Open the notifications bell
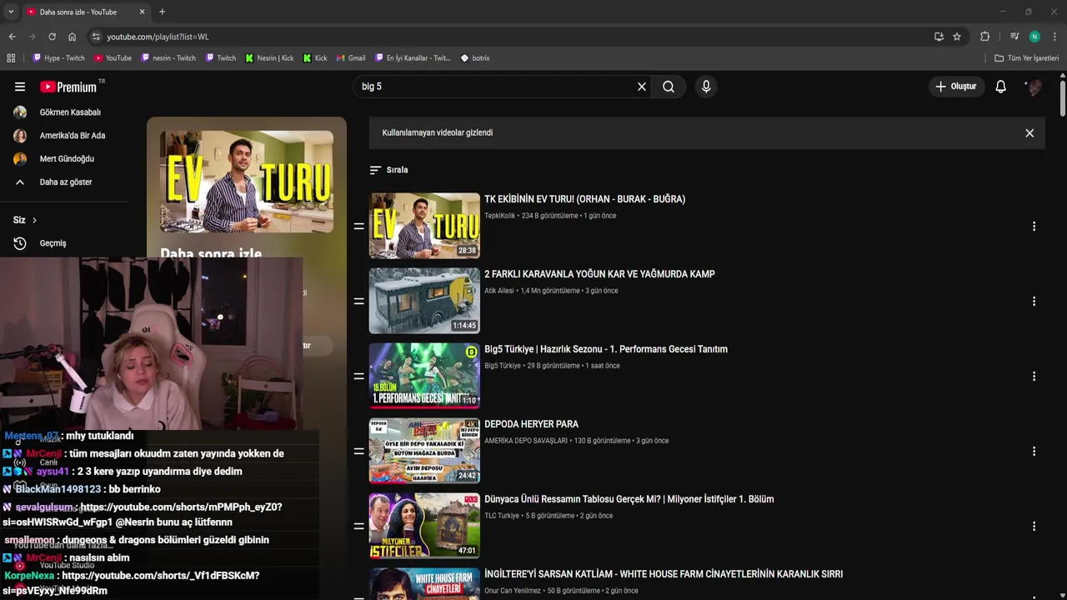1067x600 pixels. (x=1001, y=87)
